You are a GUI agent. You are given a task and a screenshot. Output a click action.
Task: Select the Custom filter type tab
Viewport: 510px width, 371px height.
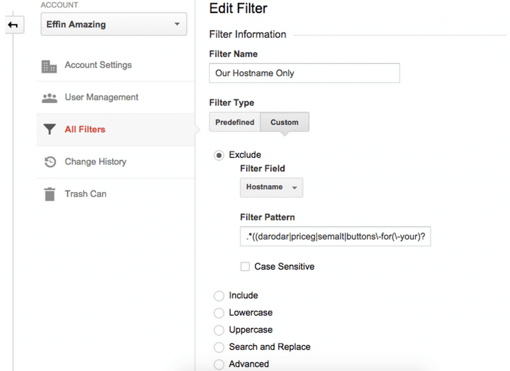click(x=284, y=123)
